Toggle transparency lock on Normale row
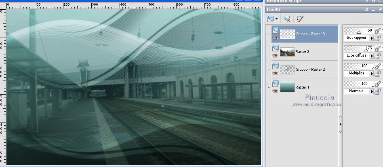 coord(378,91)
